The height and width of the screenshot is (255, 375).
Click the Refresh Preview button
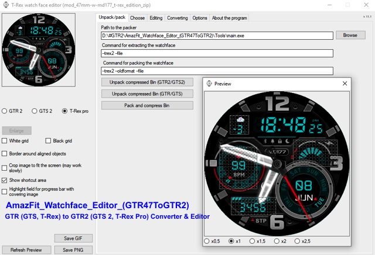[x=26, y=250]
